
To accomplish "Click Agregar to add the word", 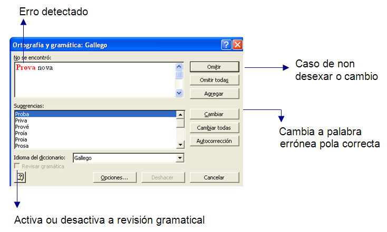I will pos(214,93).
